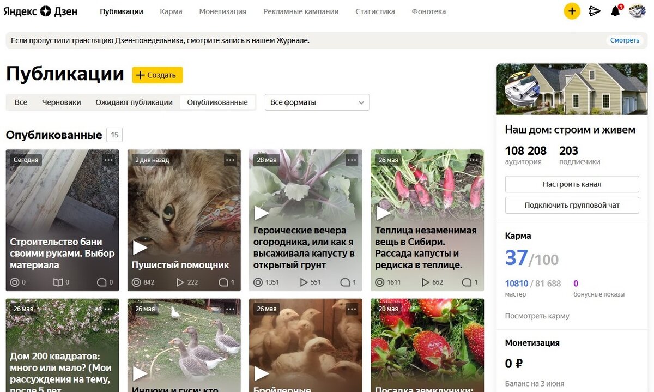Open 'Дом 200 квадратов' publication card
This screenshot has height=392, width=654.
click(62, 345)
